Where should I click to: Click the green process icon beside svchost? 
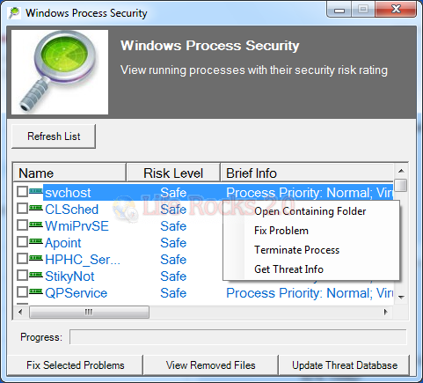tap(36, 191)
